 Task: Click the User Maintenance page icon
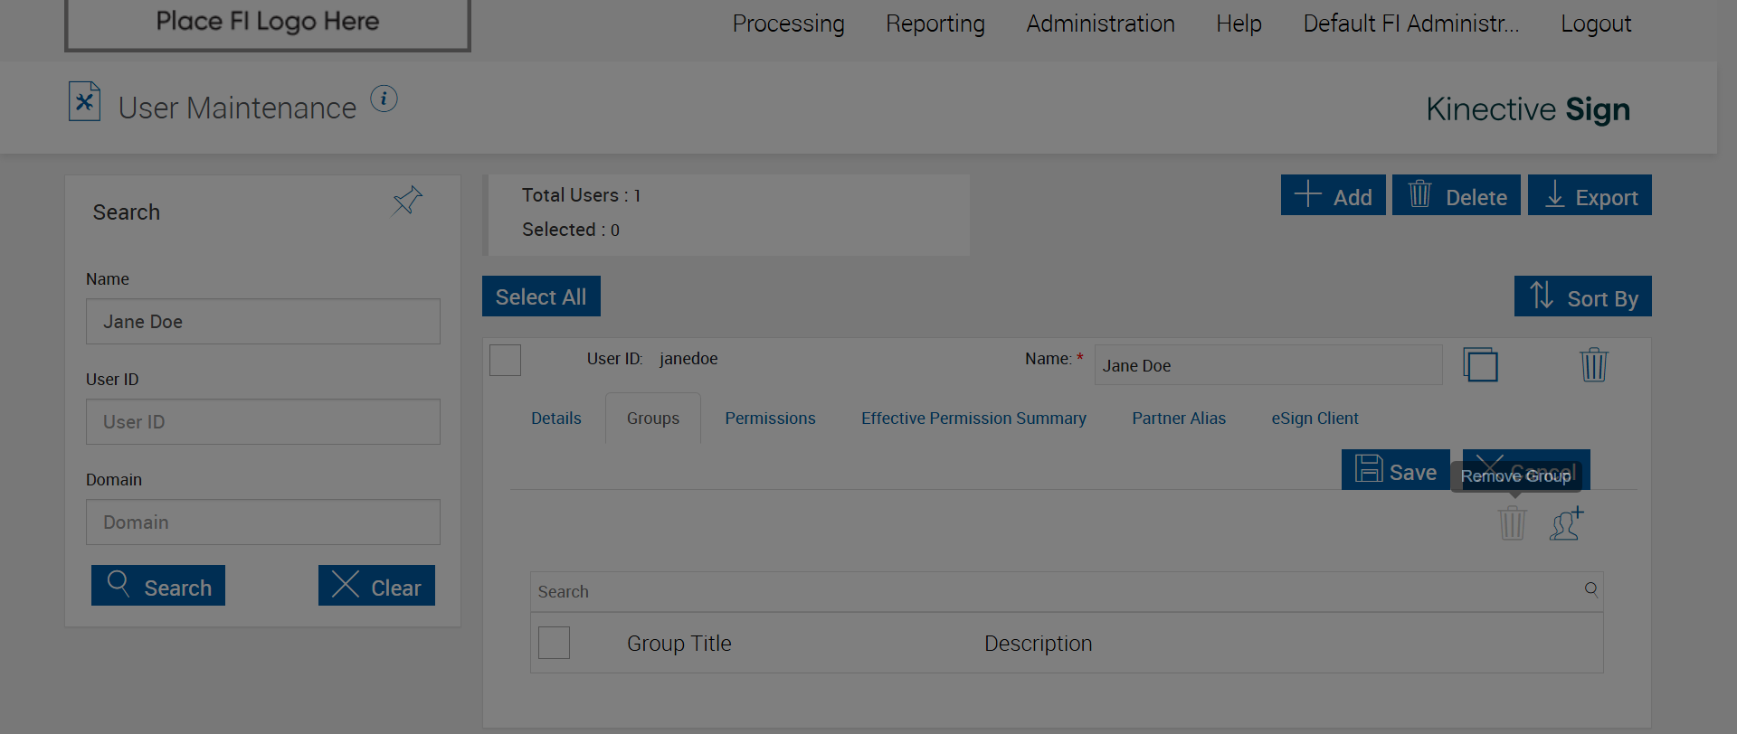coord(84,101)
